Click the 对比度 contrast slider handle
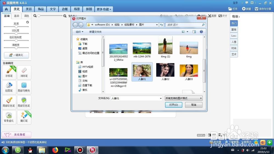The image size is (274, 154). [16, 33]
